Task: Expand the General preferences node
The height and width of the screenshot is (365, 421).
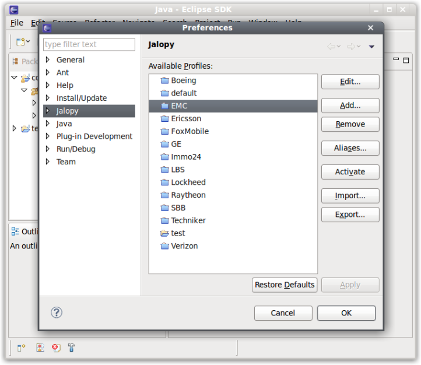Action: coord(48,59)
